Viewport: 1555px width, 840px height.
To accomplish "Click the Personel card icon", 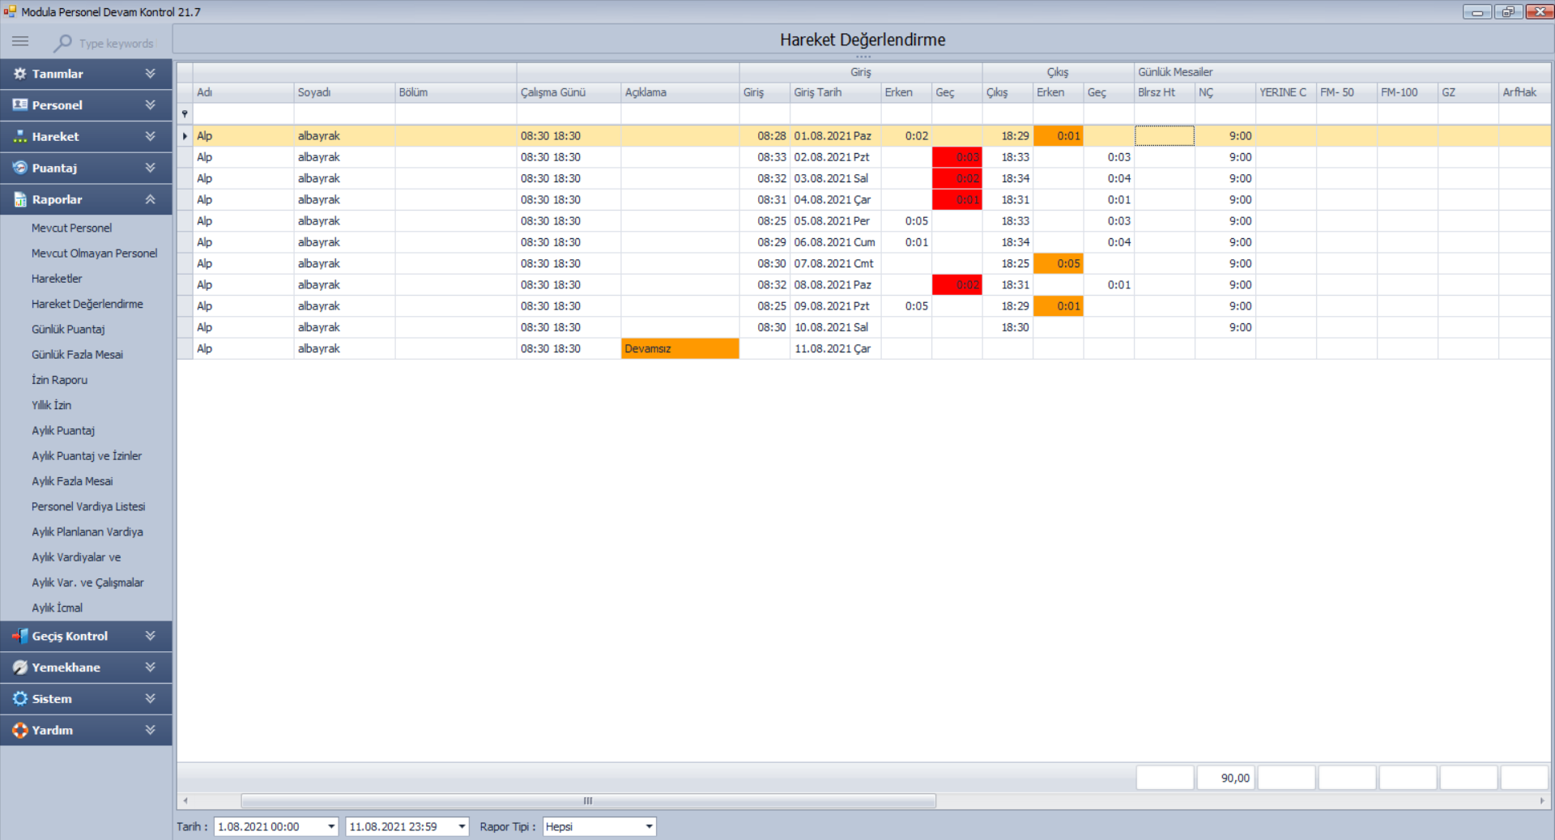I will (x=19, y=105).
